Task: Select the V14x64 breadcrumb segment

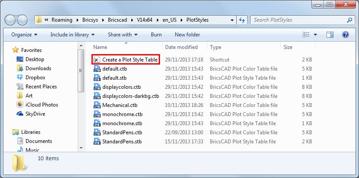Action: click(x=144, y=20)
